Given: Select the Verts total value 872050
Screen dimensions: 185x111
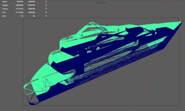Looking at the screenshot, I should pyautogui.click(x=20, y=2).
